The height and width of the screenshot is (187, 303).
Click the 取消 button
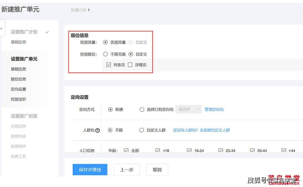(157, 170)
